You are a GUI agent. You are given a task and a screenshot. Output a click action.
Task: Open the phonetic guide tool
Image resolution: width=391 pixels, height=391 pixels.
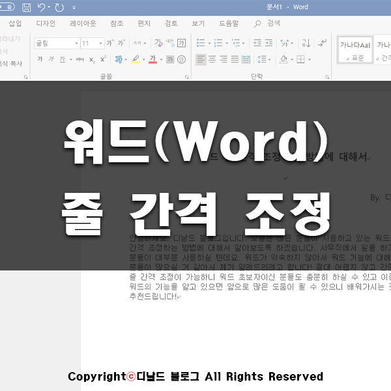[170, 43]
